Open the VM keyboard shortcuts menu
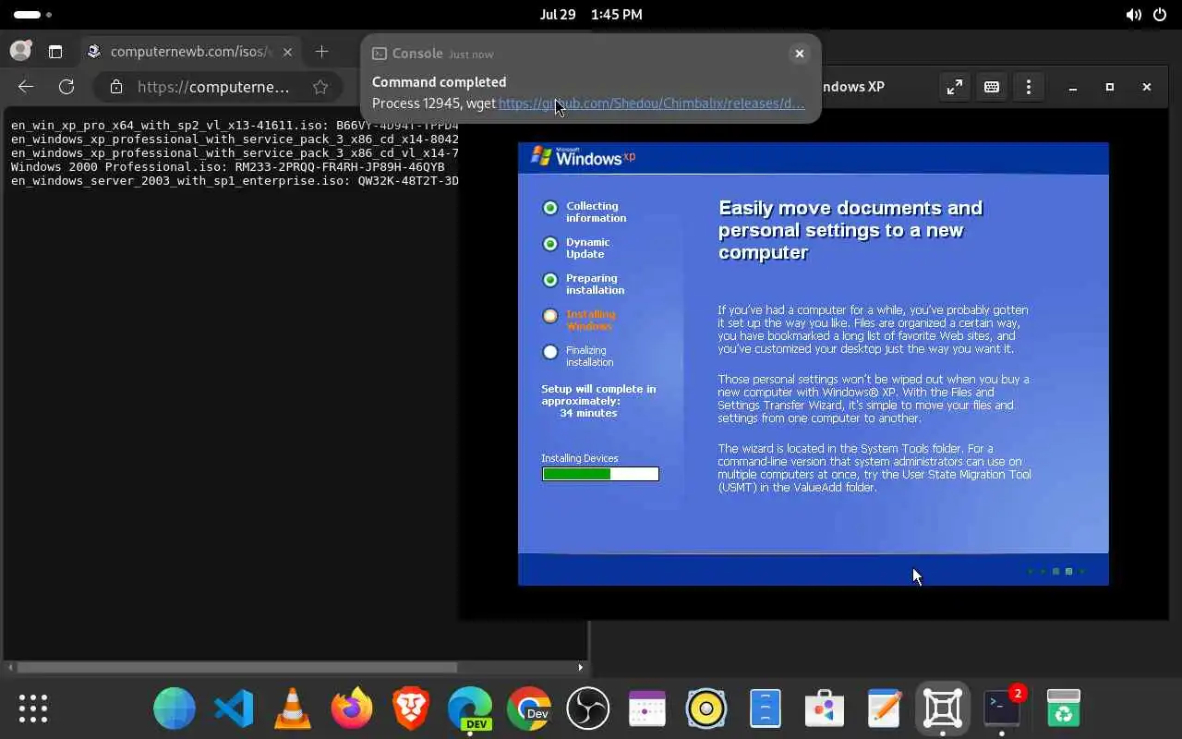The image size is (1182, 739). click(x=992, y=87)
